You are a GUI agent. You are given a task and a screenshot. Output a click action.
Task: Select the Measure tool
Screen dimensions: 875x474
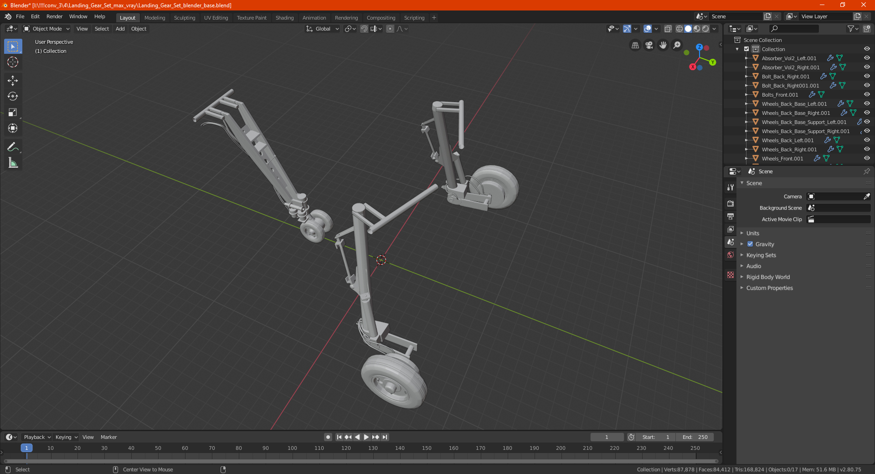tap(13, 163)
